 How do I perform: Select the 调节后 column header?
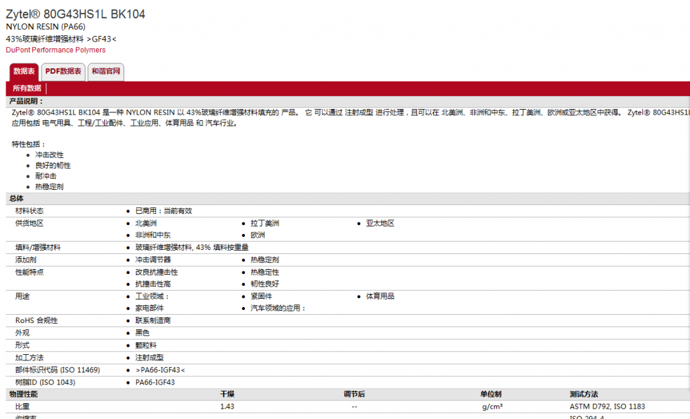pos(354,394)
